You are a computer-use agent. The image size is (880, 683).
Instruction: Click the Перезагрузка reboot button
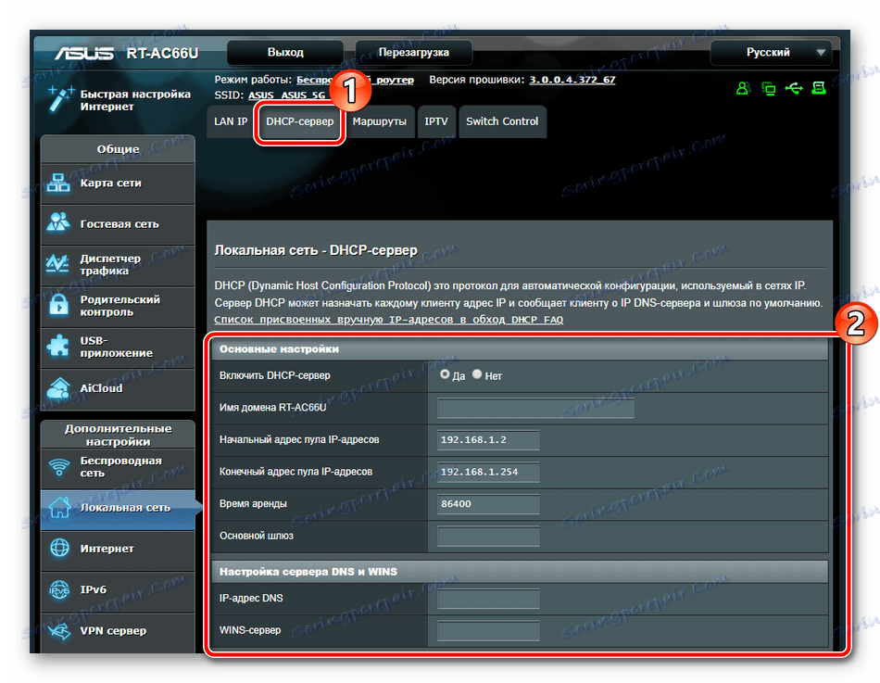414,53
